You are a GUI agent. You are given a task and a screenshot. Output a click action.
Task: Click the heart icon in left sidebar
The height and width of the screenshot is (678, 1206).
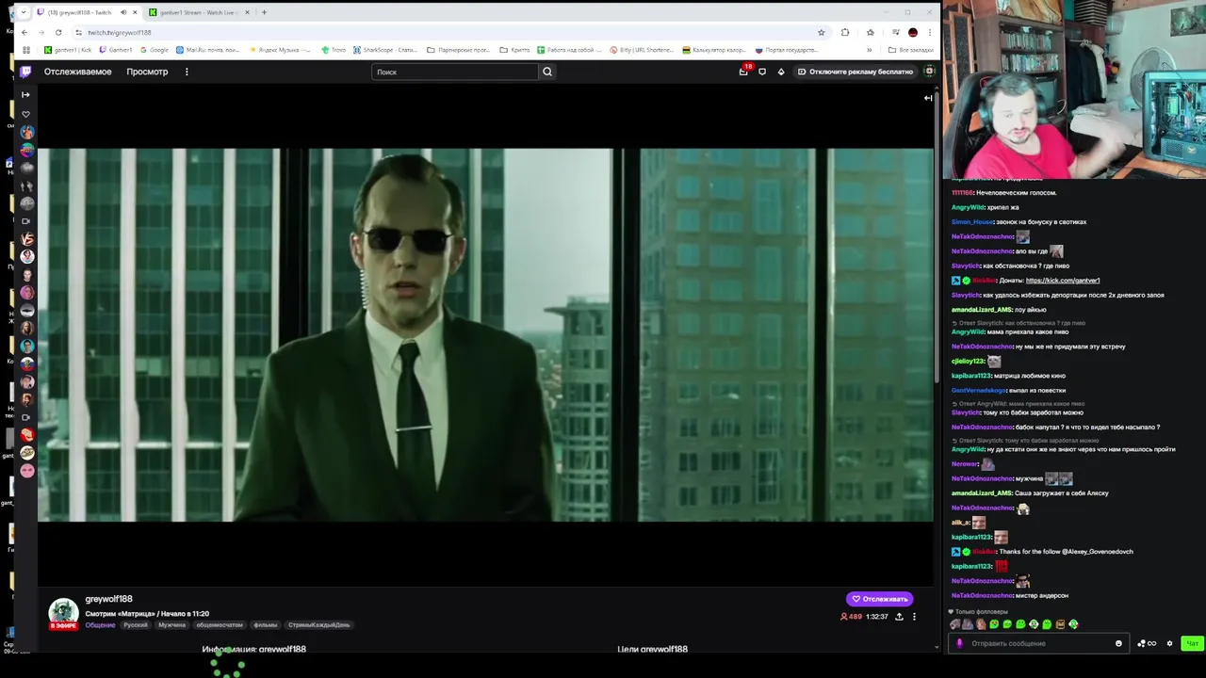click(25, 114)
